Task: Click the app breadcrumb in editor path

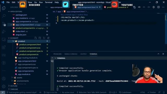Action: [59, 11]
